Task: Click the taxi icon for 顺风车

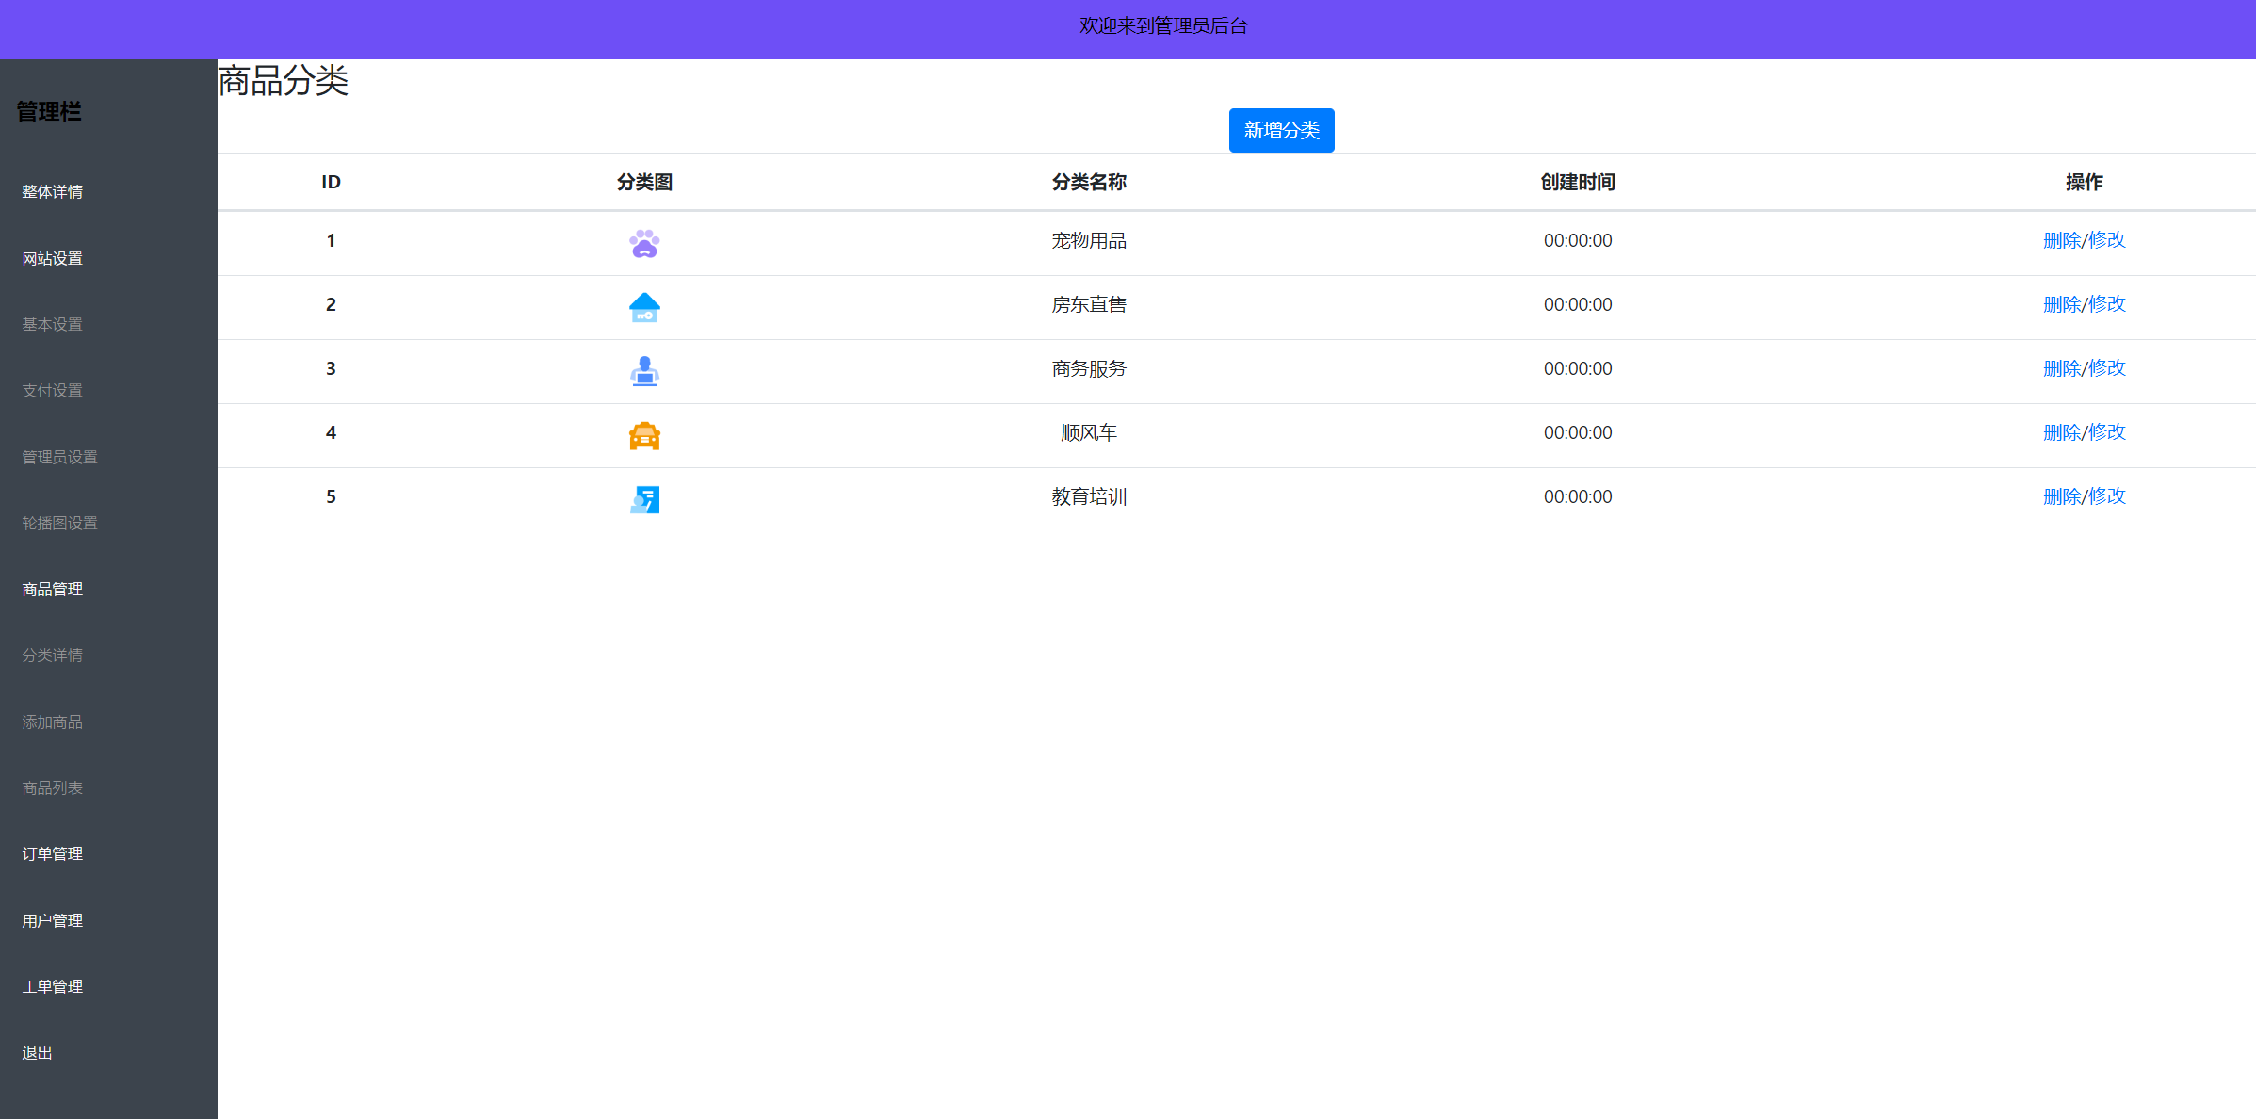Action: tap(643, 435)
